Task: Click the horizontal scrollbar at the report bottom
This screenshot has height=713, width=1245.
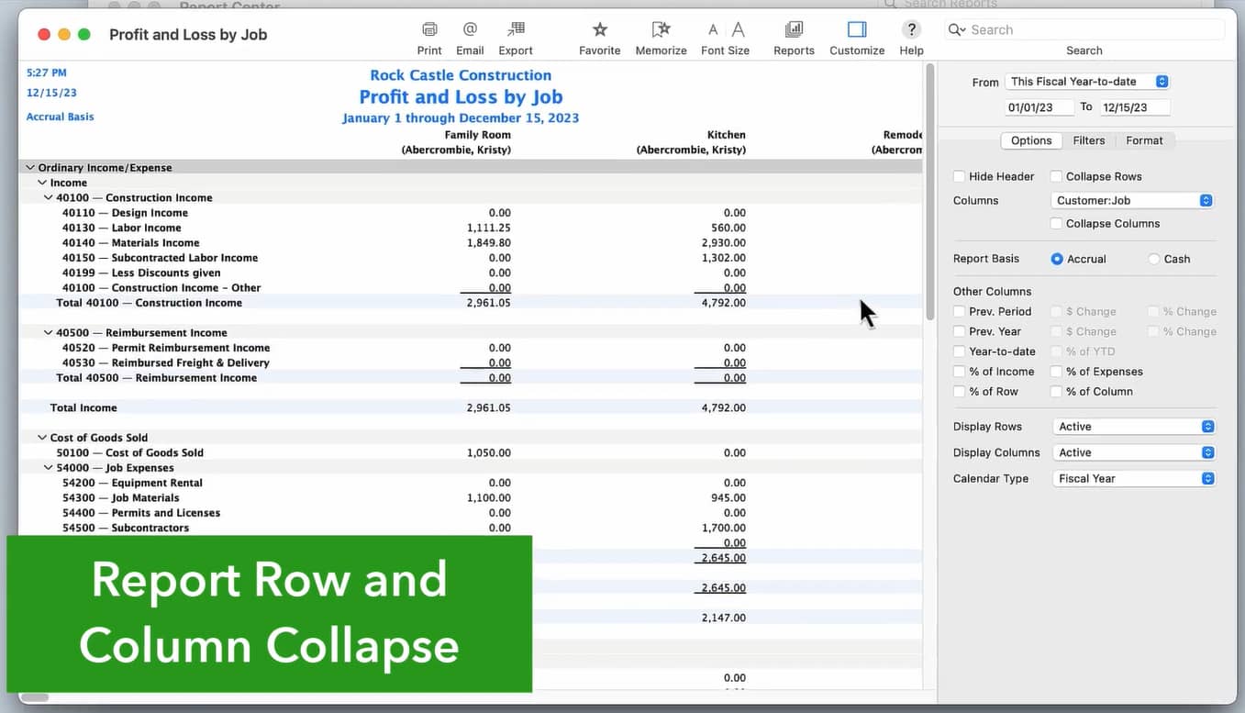Action: [x=35, y=697]
